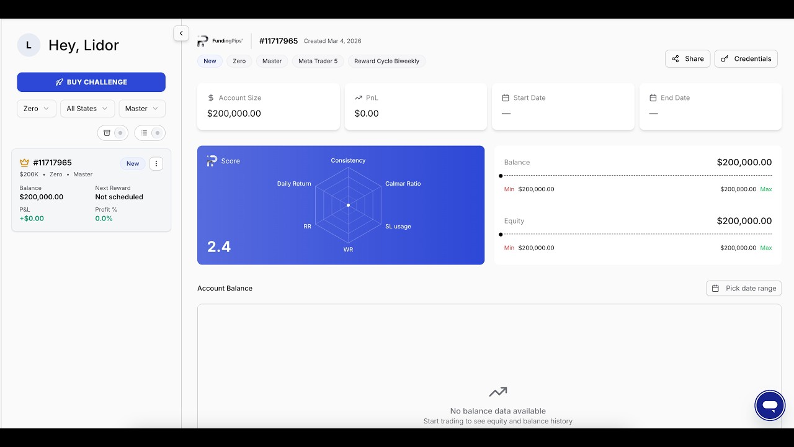Click the FundingPips logo
The image size is (794, 447).
click(220, 41)
